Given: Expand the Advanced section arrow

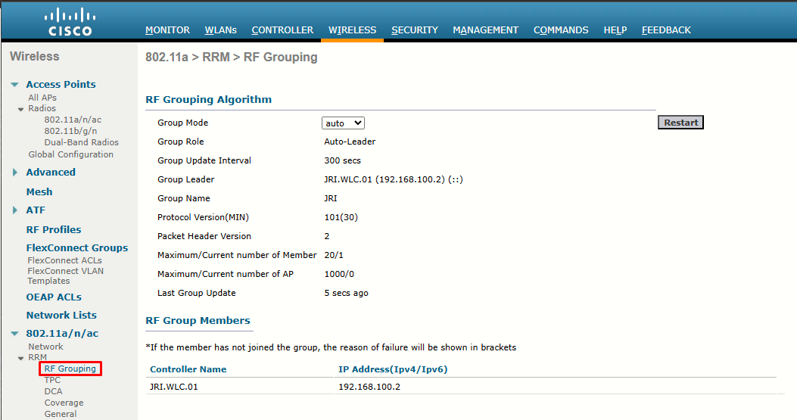Looking at the screenshot, I should tap(14, 173).
